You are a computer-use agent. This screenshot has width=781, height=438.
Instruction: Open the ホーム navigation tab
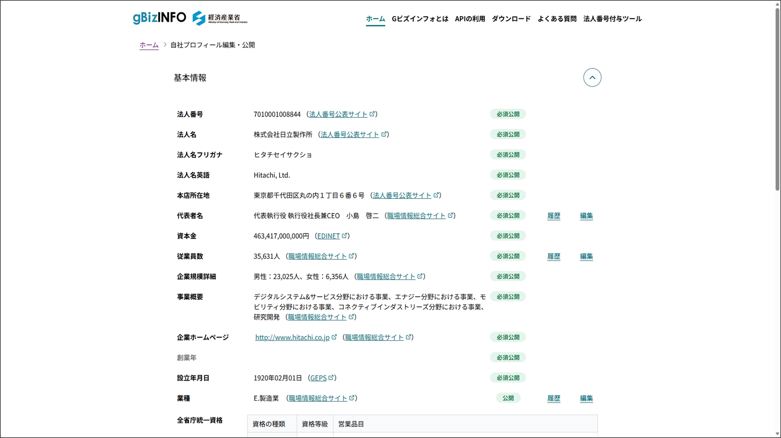375,18
